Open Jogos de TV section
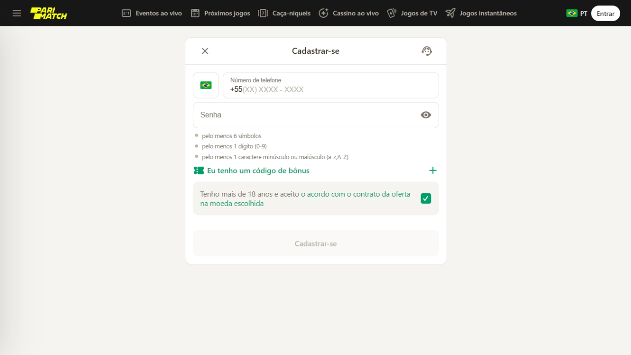Screen dimensions: 631x355 click(412, 13)
